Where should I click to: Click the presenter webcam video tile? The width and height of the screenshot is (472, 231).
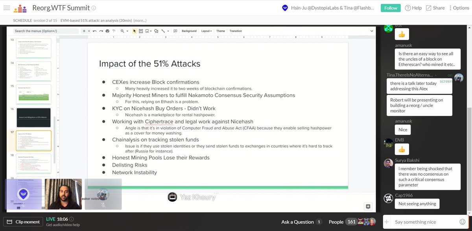coord(63,194)
